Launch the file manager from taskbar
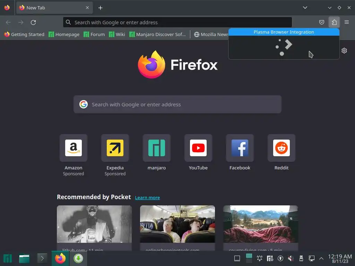Screen dimensions: 355x266 pyautogui.click(x=24, y=258)
